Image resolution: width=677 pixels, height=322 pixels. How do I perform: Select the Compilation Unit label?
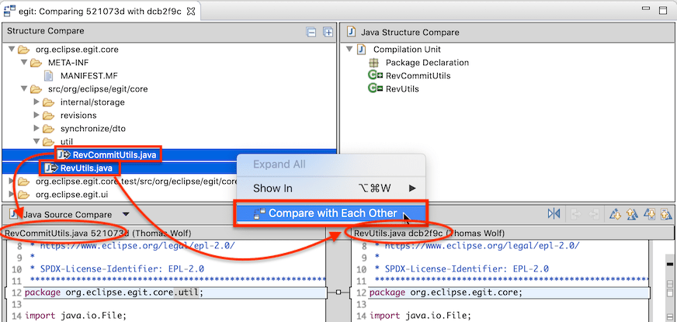407,50
